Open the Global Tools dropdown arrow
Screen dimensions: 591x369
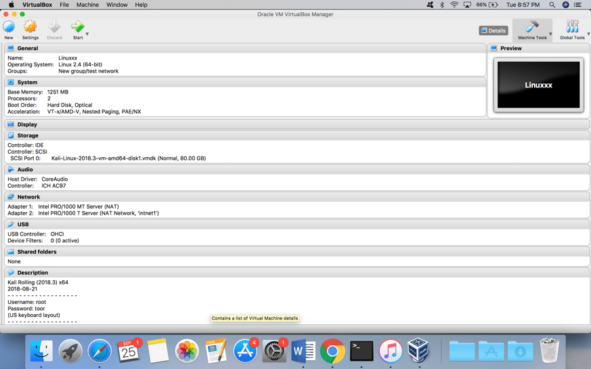tap(588, 34)
